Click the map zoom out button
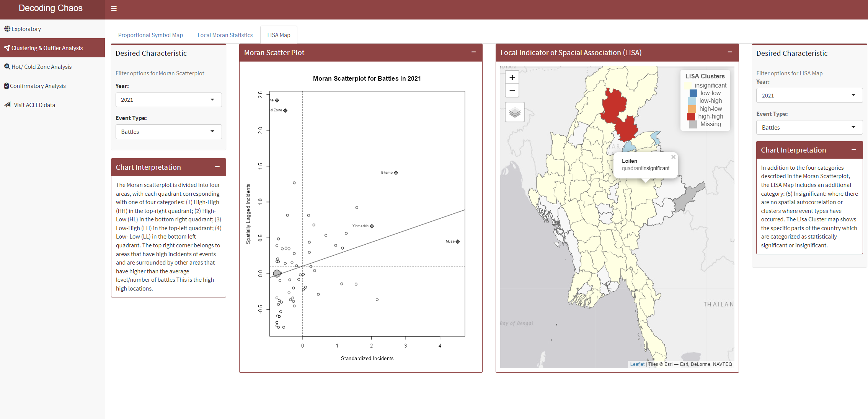This screenshot has width=868, height=419. point(512,91)
